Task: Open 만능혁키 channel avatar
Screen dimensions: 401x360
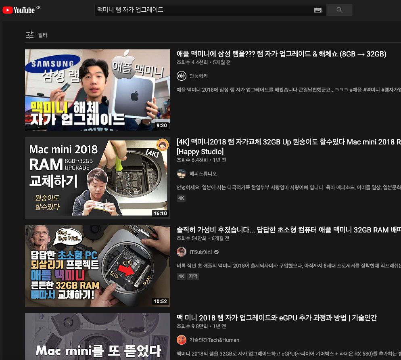Action: (182, 76)
